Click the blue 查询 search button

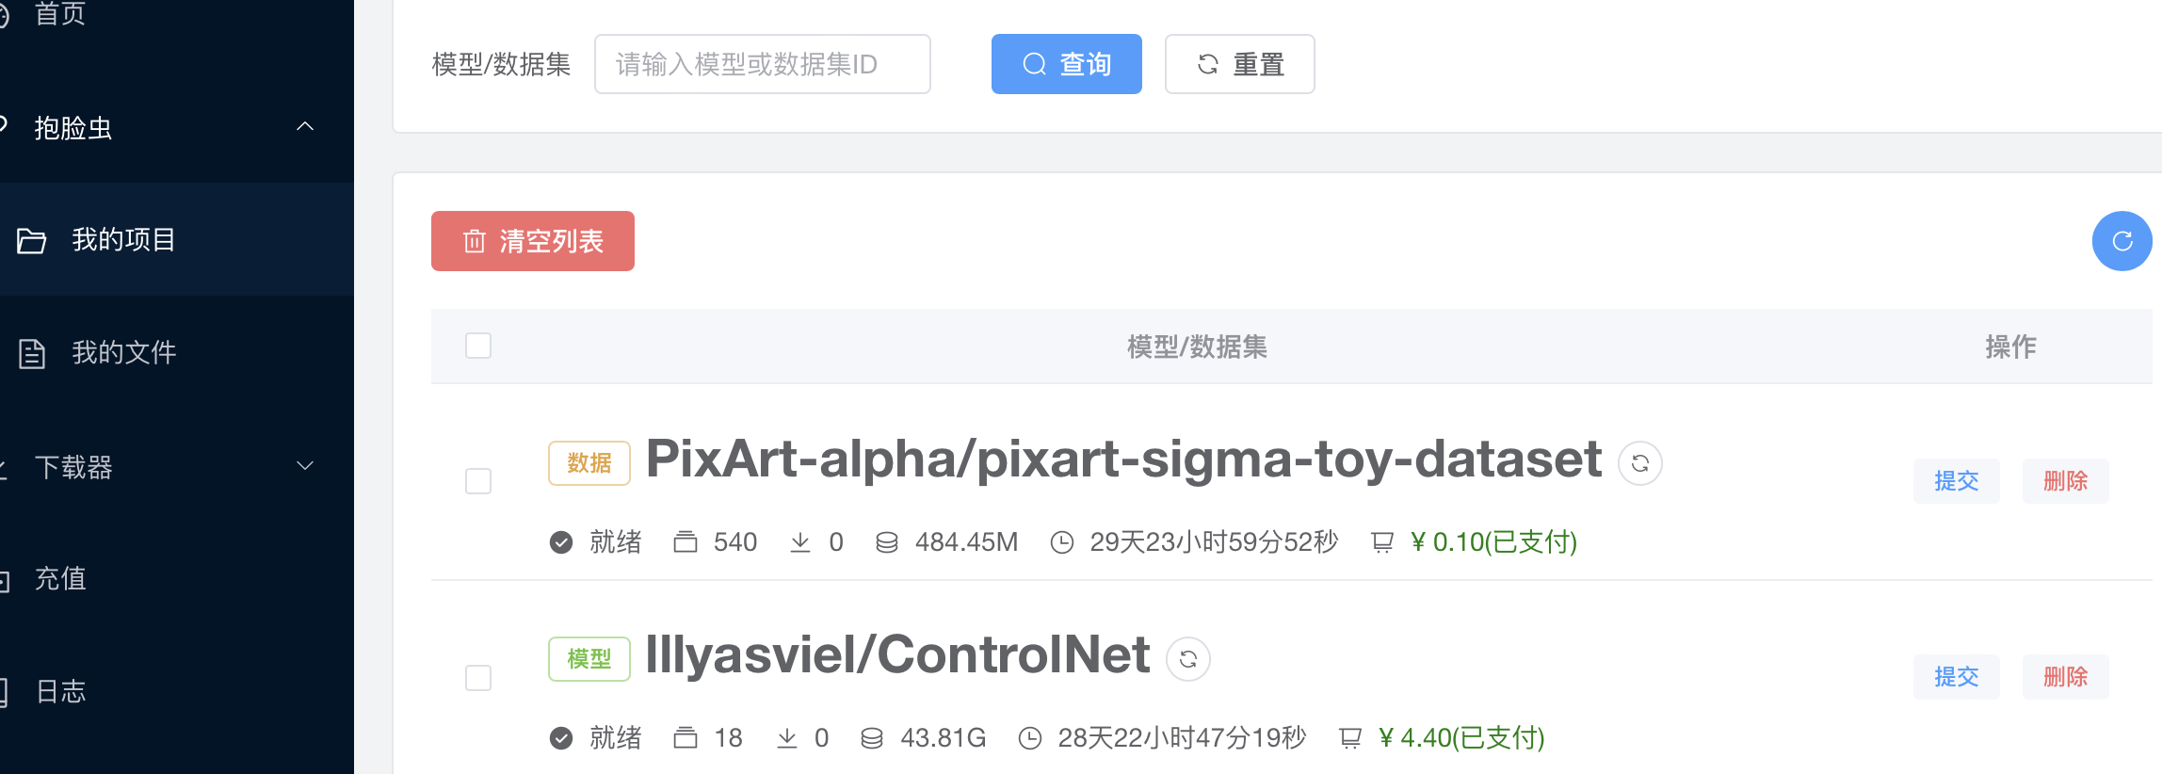(x=1066, y=64)
